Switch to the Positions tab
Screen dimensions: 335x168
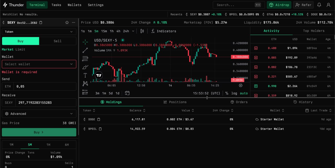click(175, 102)
